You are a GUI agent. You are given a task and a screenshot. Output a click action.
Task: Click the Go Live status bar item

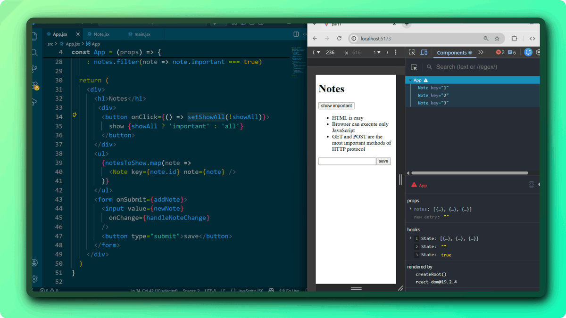(289, 291)
